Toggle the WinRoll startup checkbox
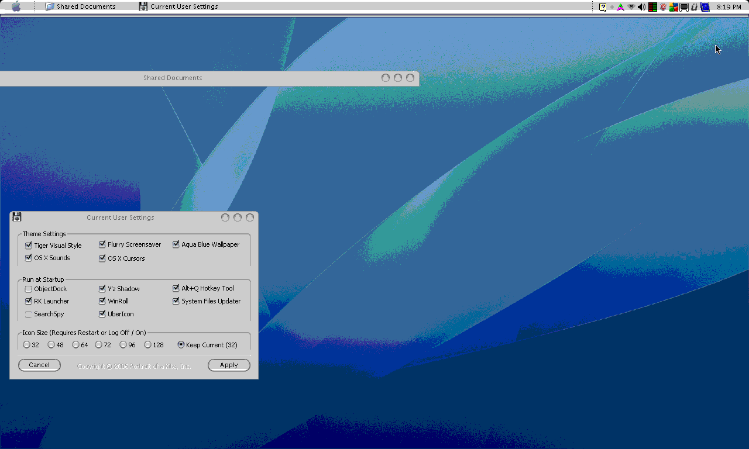This screenshot has width=749, height=449. [x=102, y=301]
